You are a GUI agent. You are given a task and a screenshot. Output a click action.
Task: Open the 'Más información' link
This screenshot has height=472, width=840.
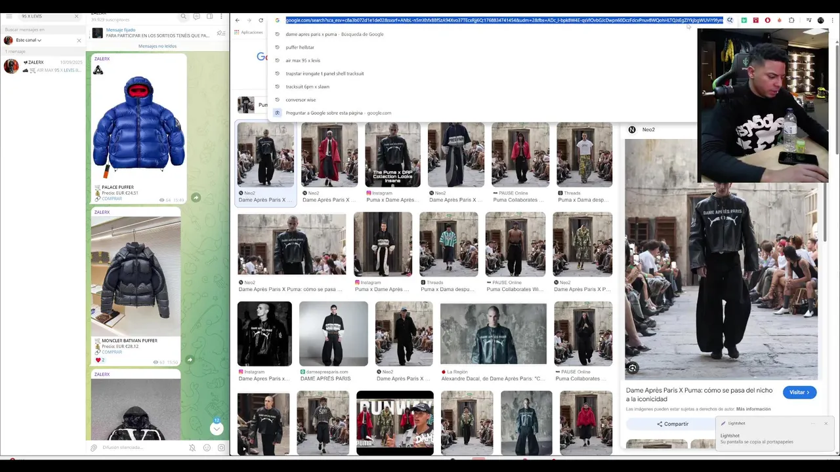(753, 409)
